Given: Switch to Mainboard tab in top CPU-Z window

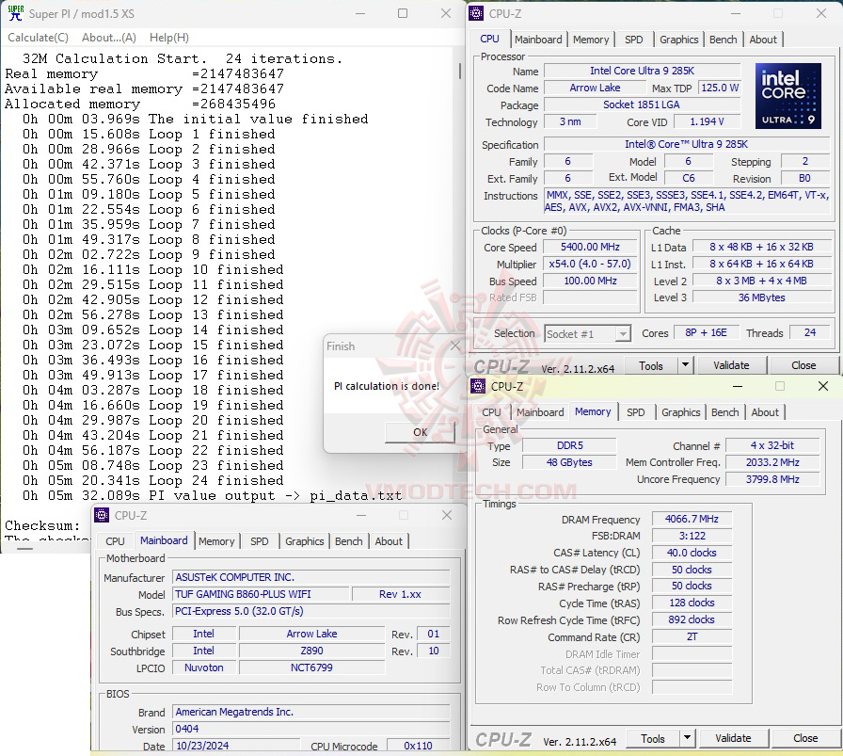Looking at the screenshot, I should (x=538, y=40).
